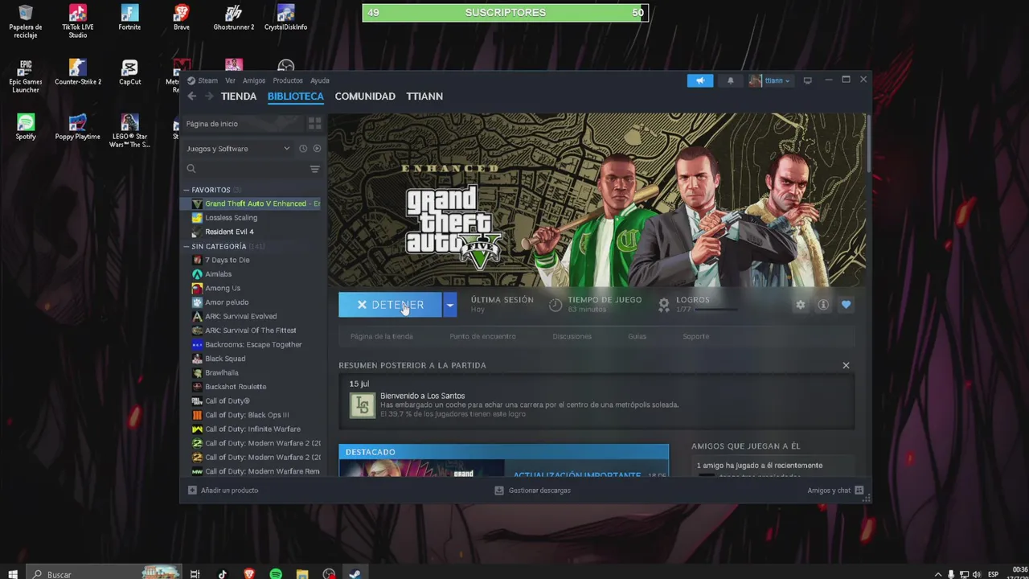Screen dimensions: 1029x579
Task: Open the dropdown arrow beside DETENER
Action: coord(450,305)
